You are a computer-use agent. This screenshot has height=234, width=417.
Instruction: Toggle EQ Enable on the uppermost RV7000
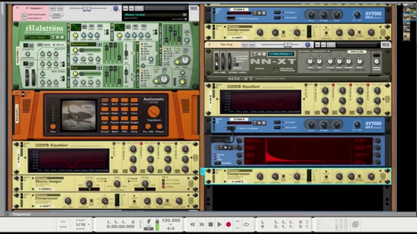[277, 12]
